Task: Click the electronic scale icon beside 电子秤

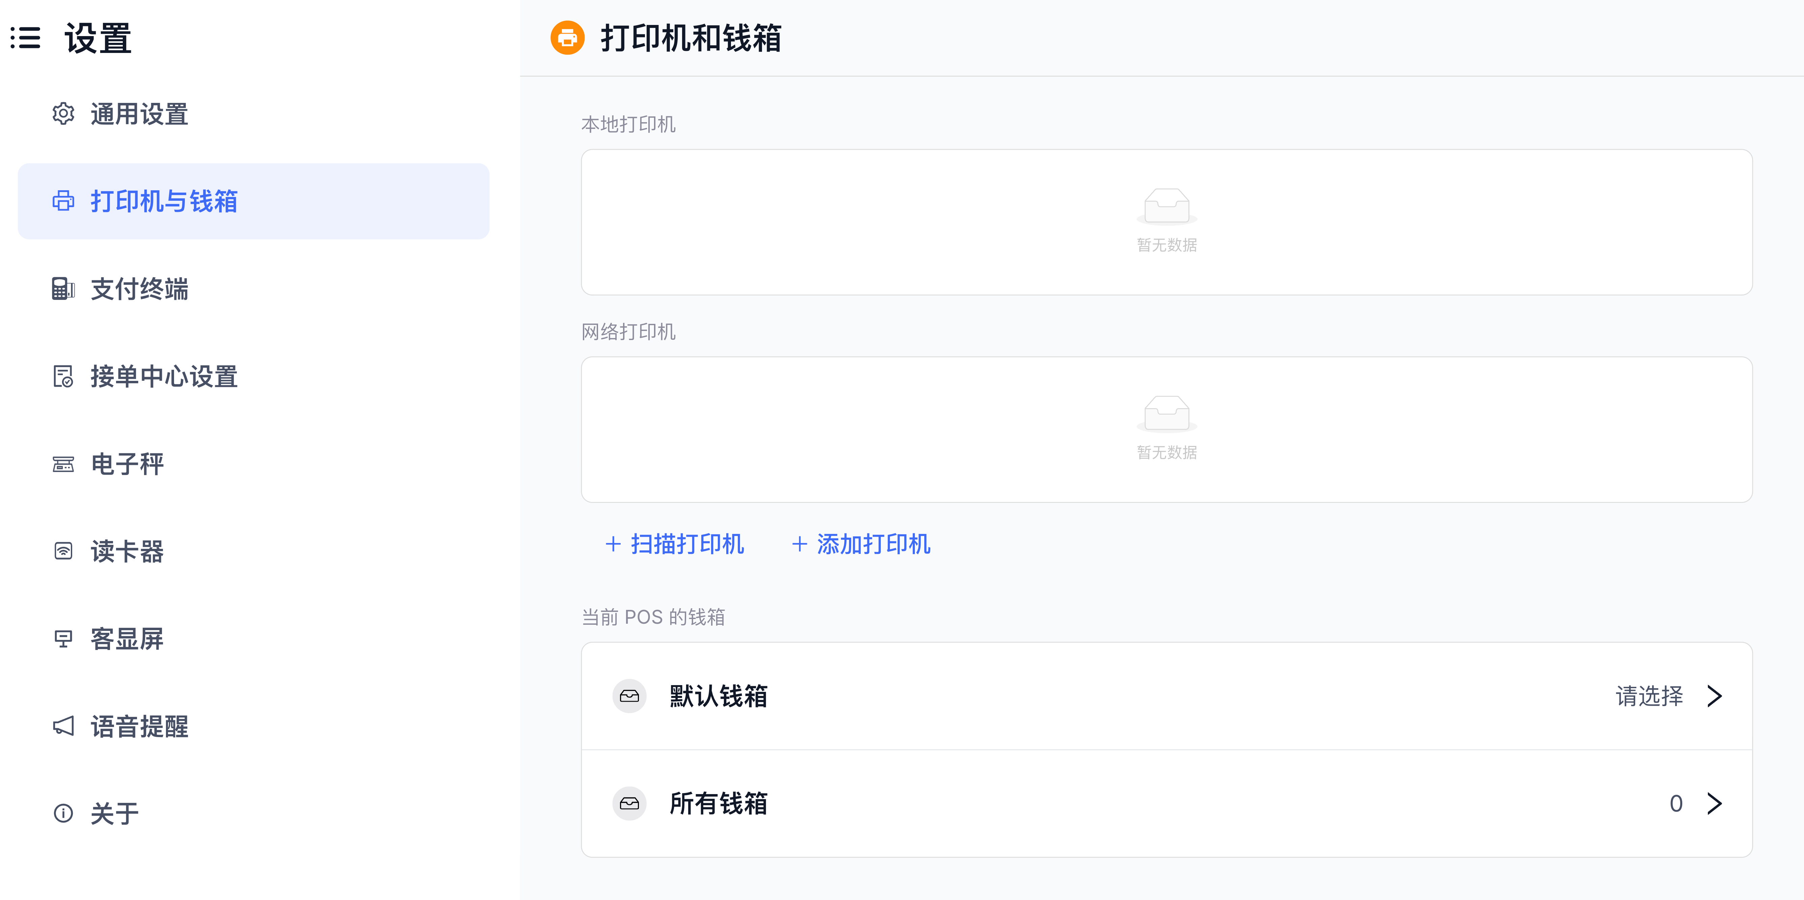Action: 63,463
